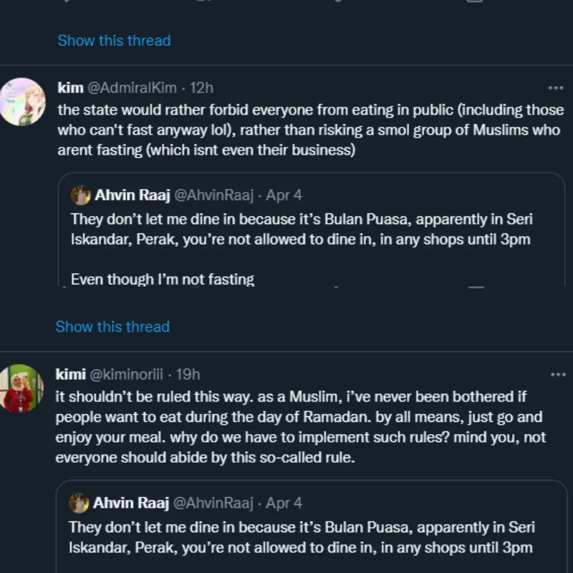
Task: Click @AhvinRaaj handle in kimi's quoted tweet
Action: (x=213, y=503)
